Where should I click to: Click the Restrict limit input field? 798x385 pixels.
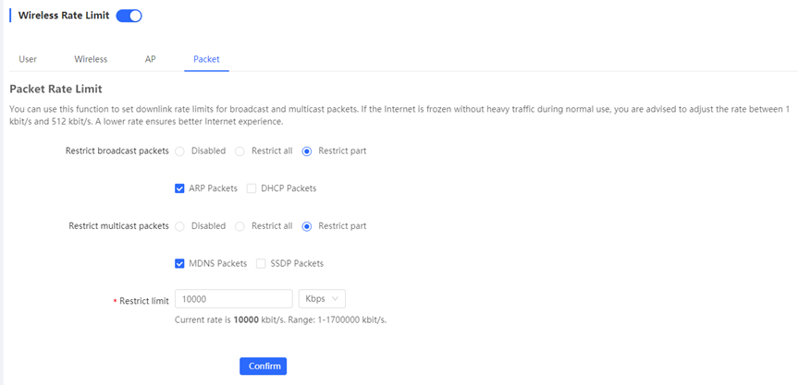coord(234,298)
